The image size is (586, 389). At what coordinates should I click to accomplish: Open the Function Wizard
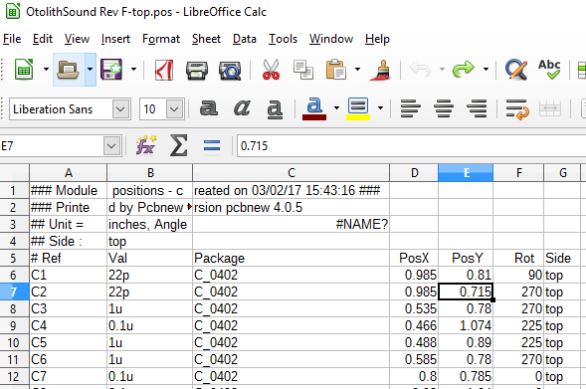[145, 145]
